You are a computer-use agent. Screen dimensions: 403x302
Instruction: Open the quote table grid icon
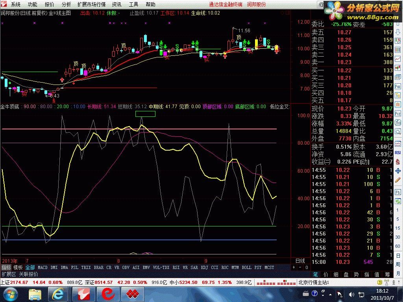point(398,50)
